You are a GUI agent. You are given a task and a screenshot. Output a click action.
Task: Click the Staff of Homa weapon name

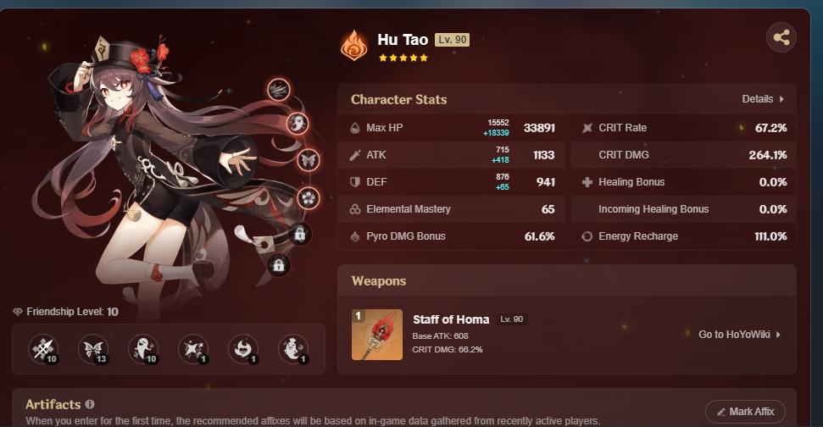pos(451,319)
